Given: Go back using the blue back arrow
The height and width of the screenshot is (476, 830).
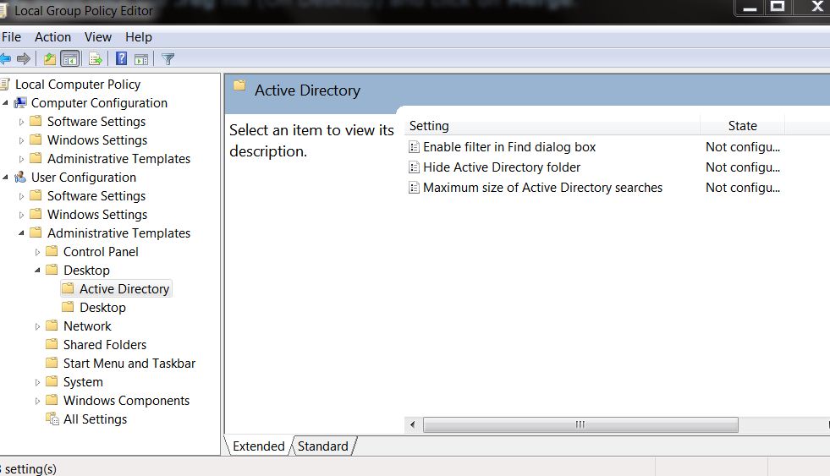Looking at the screenshot, I should pos(5,58).
